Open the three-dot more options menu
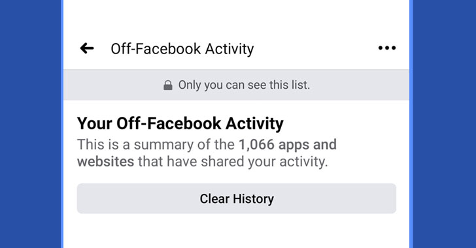The width and height of the screenshot is (476, 248). (x=387, y=48)
